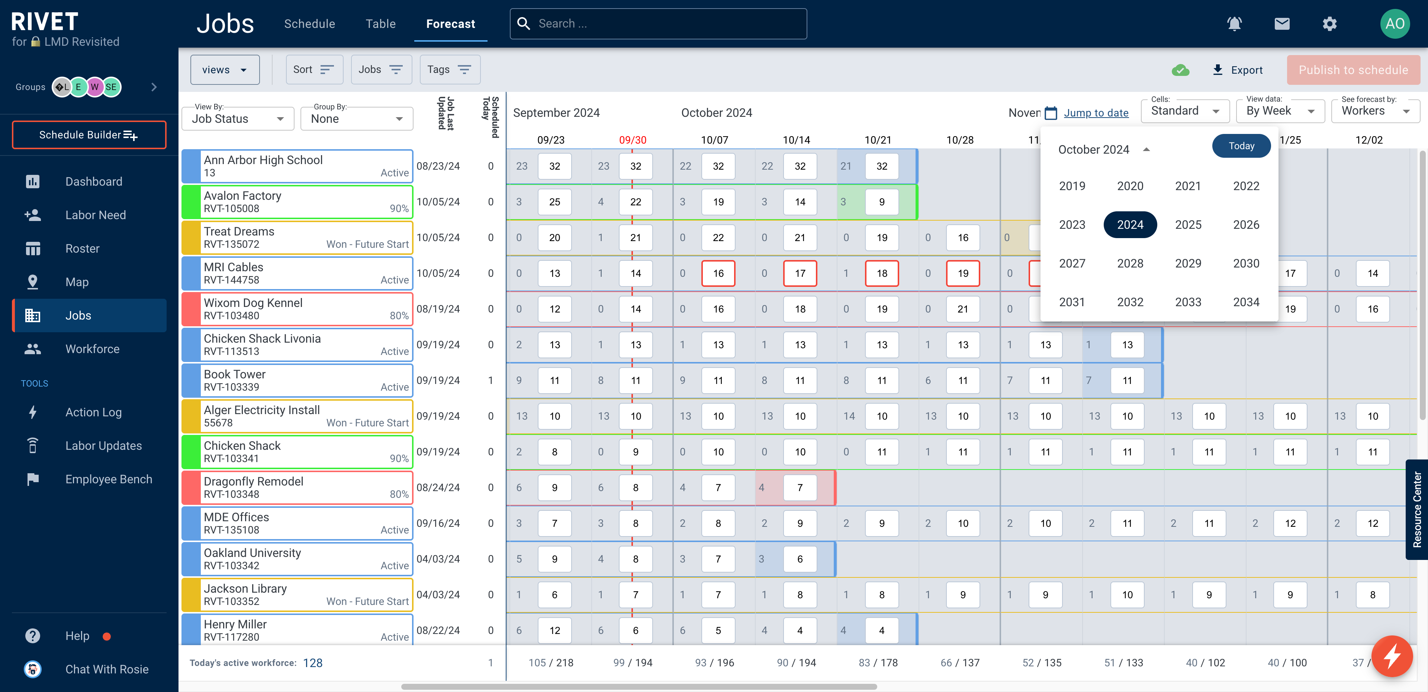Click Publish to schedule button
Screen dimensions: 1428x692
[x=1353, y=70]
